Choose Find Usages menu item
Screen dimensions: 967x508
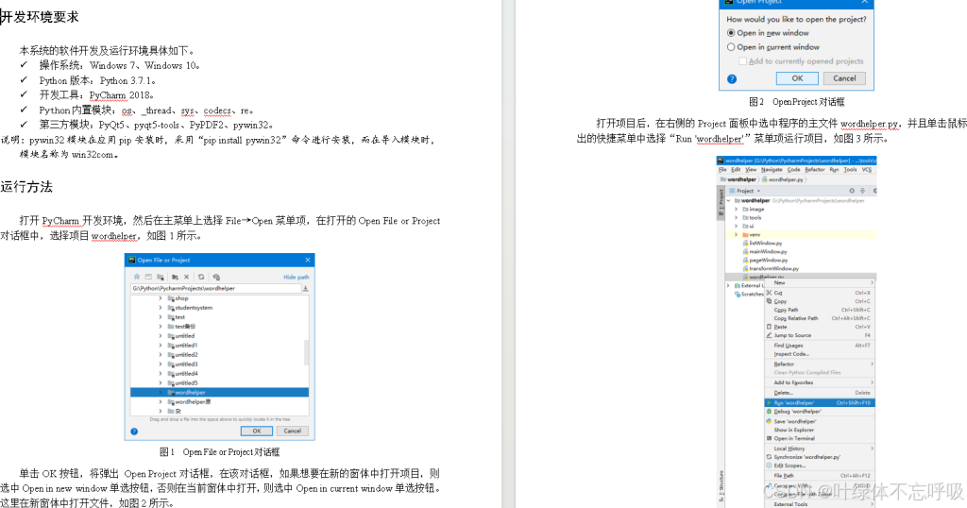(819, 346)
